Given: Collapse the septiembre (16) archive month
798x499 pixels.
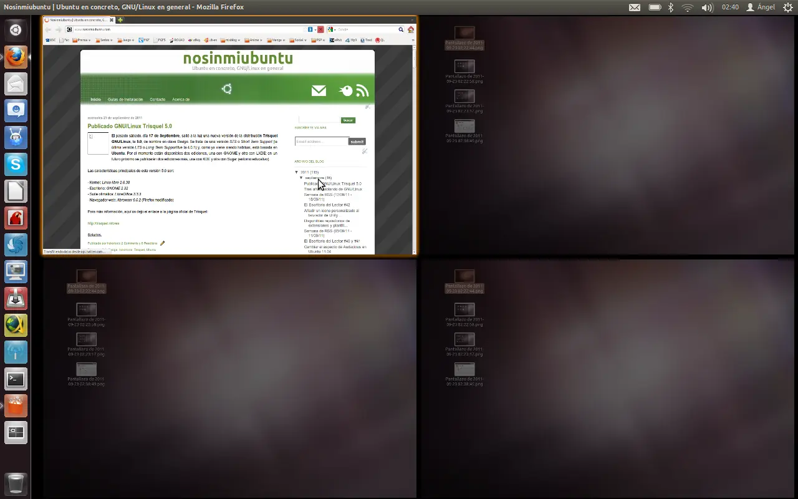Looking at the screenshot, I should [301, 178].
